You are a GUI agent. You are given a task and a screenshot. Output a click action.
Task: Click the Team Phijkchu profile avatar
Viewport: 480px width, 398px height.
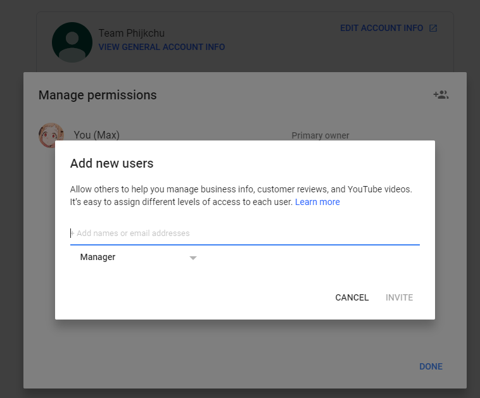(x=72, y=42)
